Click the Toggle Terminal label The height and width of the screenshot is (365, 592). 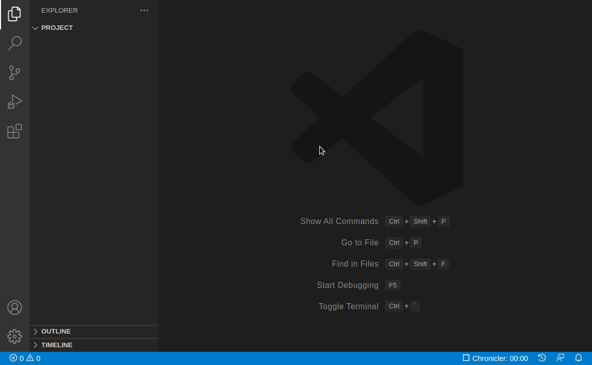(348, 307)
